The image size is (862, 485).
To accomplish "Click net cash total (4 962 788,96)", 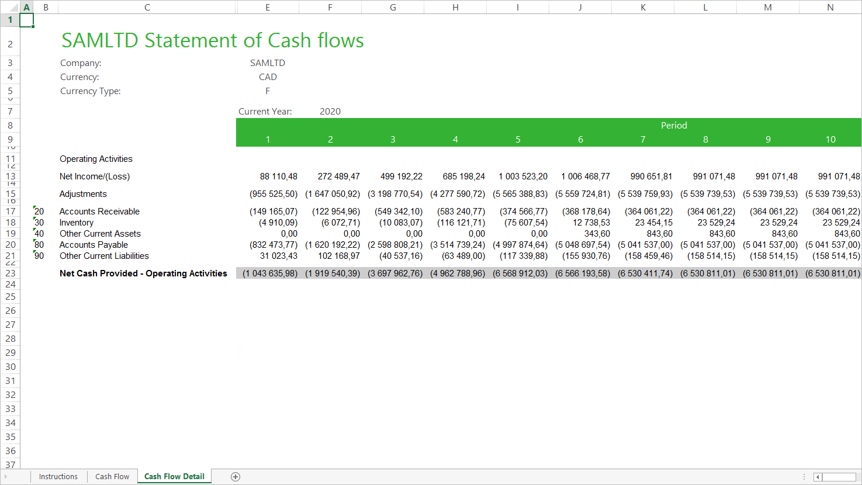I will coord(458,273).
